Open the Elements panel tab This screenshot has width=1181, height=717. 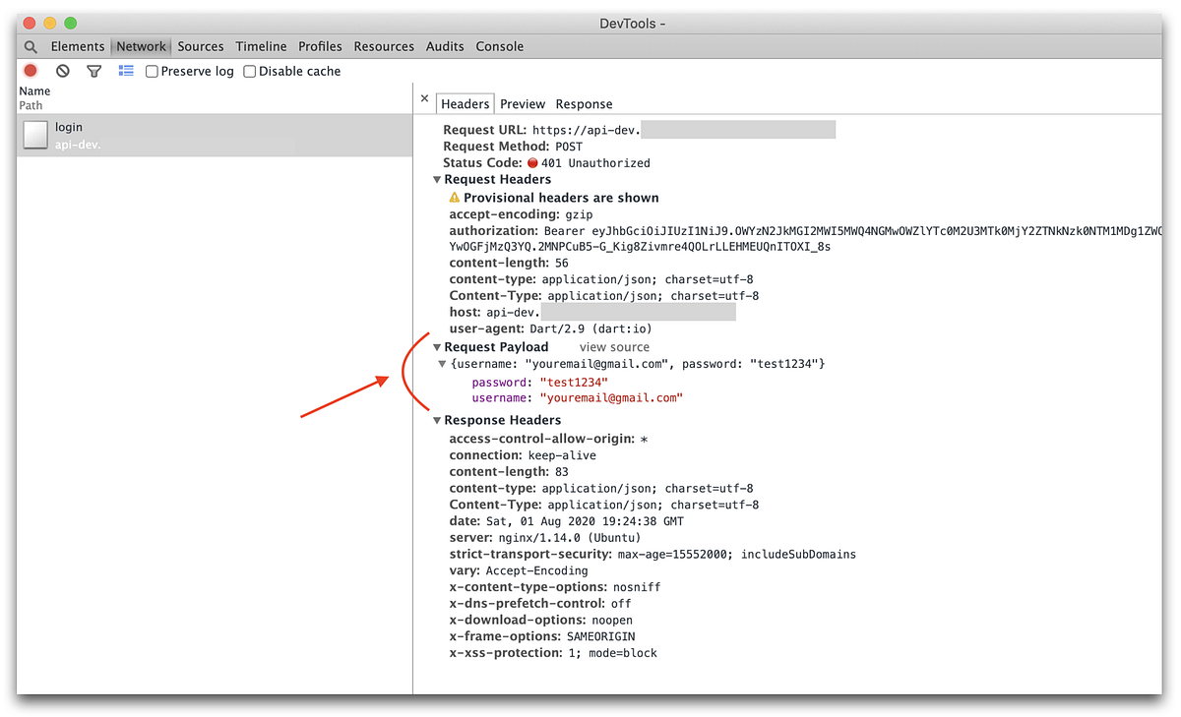(77, 46)
